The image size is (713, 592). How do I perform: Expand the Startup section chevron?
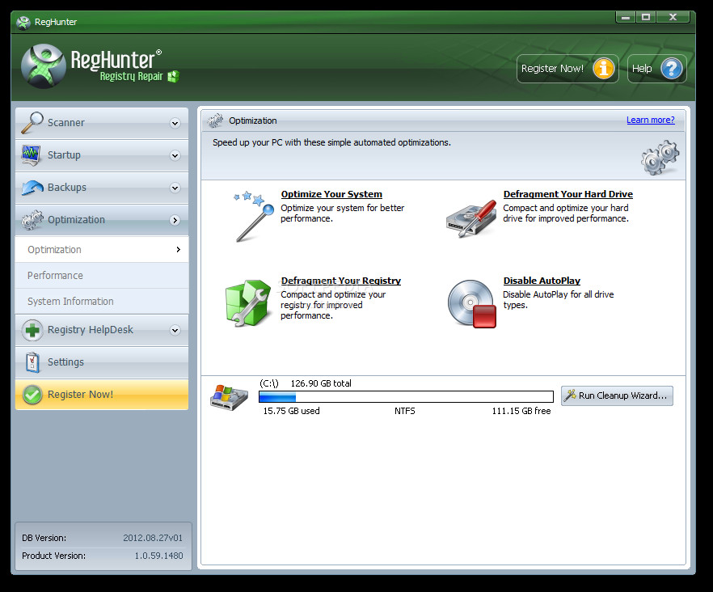click(175, 155)
